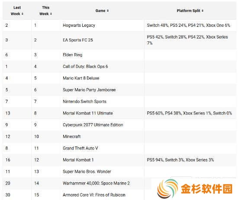Click Mortal Kombat 11 Ultimate
238x200 pixels.
click(x=88, y=113)
